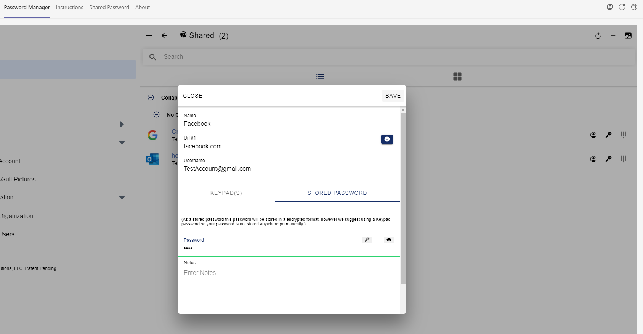Click the search magnifier icon
The height and width of the screenshot is (334, 643).
152,57
